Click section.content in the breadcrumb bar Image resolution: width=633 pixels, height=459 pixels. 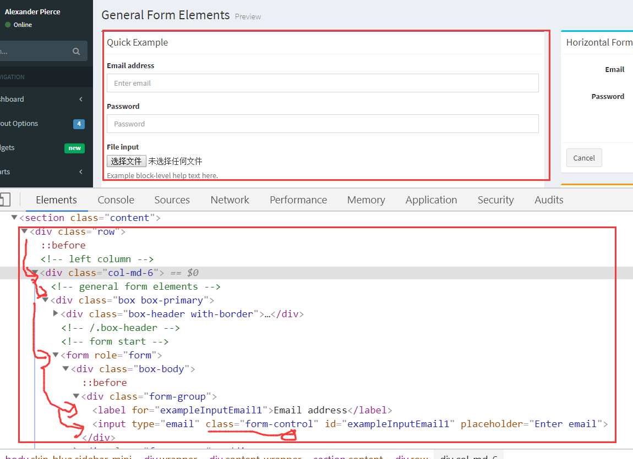pyautogui.click(x=348, y=457)
